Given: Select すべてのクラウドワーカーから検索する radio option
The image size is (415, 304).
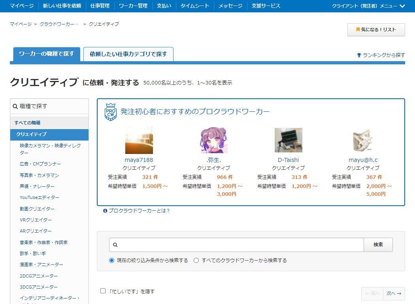Looking at the screenshot, I should tap(196, 261).
